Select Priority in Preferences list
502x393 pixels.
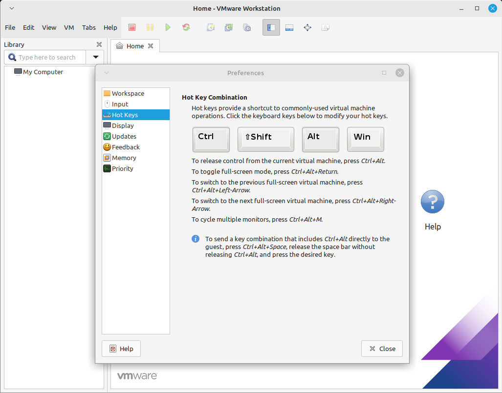pos(136,168)
